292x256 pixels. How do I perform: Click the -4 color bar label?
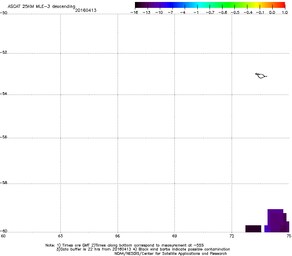183,13
